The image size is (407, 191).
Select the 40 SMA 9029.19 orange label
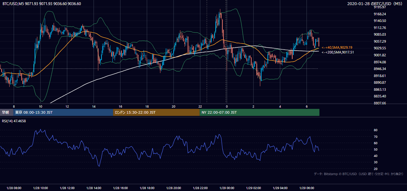pyautogui.click(x=337, y=47)
